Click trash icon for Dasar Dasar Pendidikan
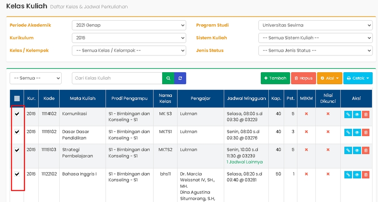Viewport: 378px width, 202px height. pyautogui.click(x=365, y=132)
